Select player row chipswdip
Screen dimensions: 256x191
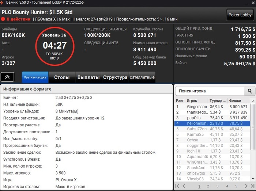pos(212,173)
